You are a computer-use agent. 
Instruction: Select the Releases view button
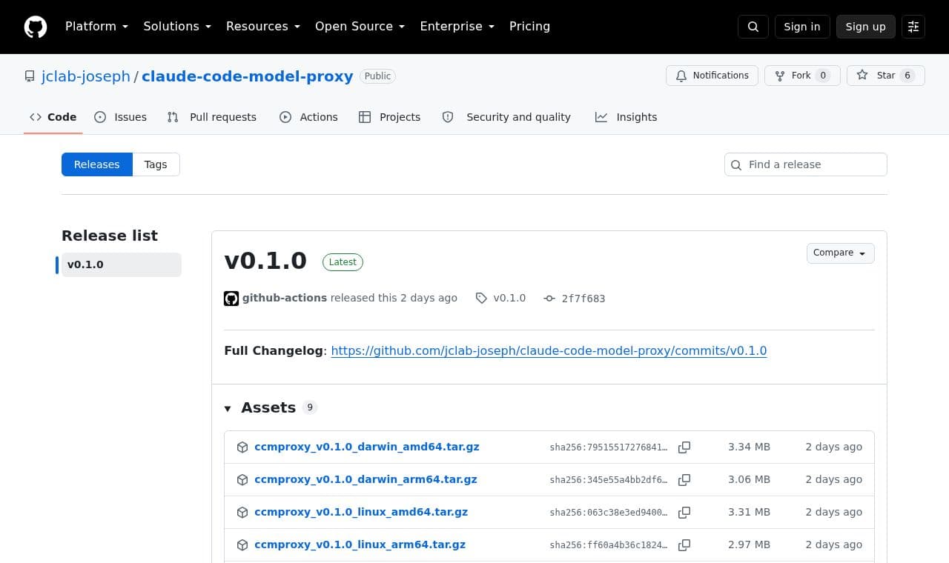97,164
